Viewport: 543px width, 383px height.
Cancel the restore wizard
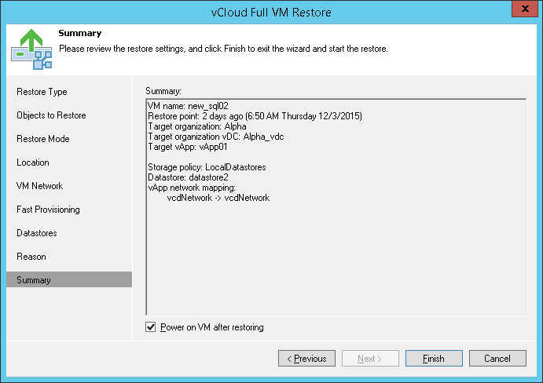coord(497,359)
